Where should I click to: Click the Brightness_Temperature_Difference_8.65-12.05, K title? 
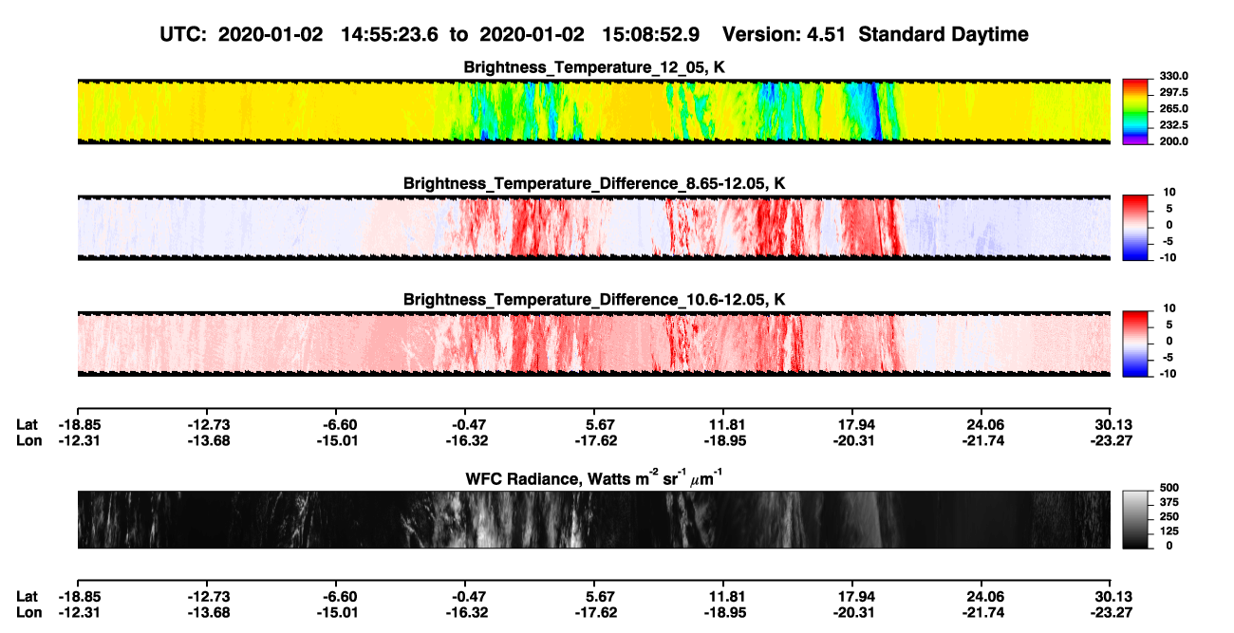[x=594, y=182]
